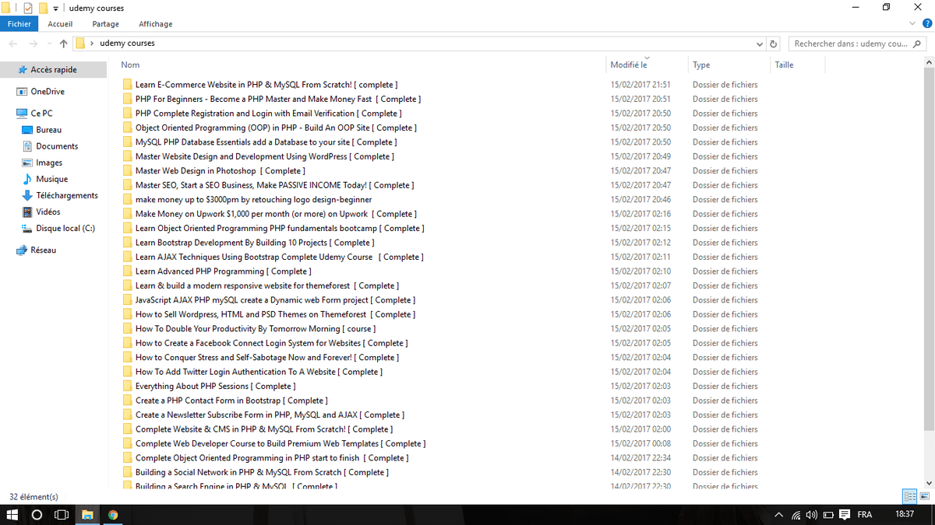Click File Explorer icon on taskbar
Viewport: 935px width, 525px height.
coord(87,515)
